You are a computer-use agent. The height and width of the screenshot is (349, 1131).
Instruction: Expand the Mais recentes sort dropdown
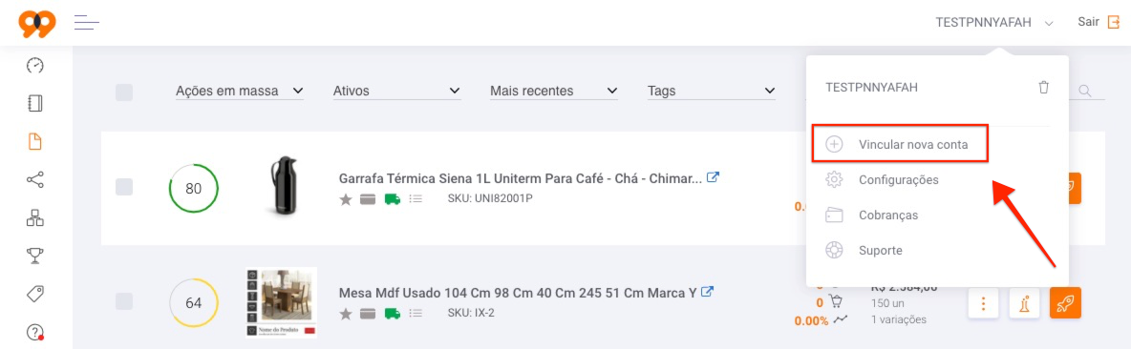554,92
